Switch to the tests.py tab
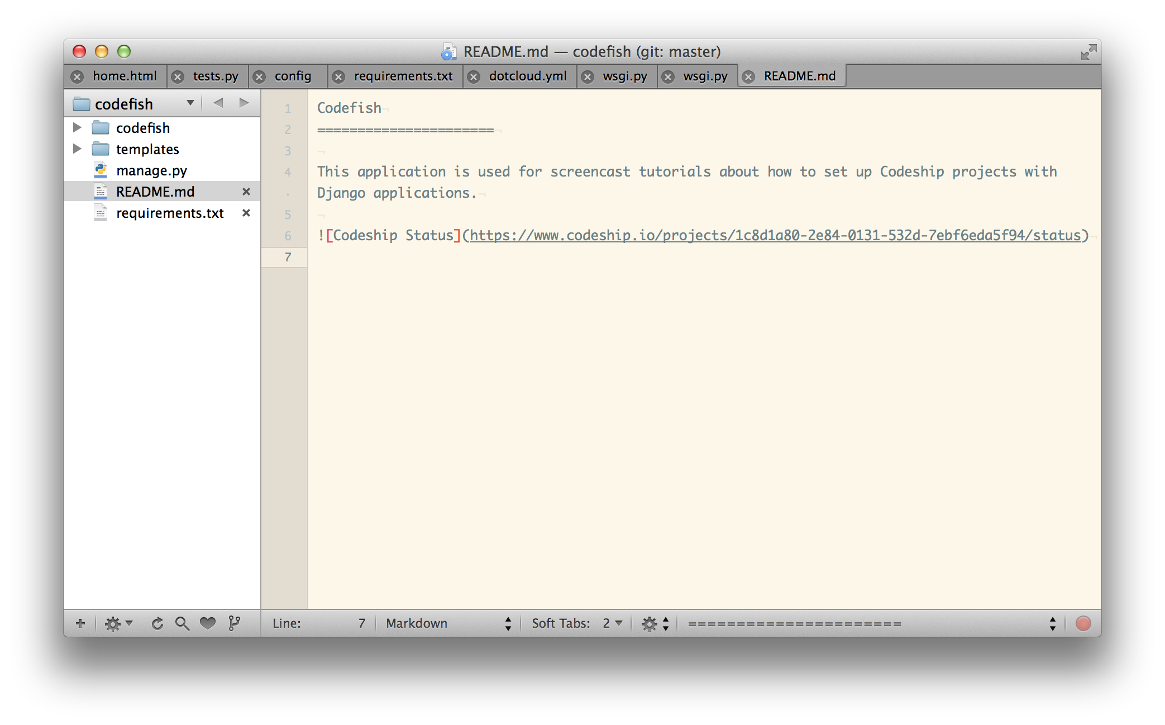Viewport: 1165px width, 725px height. coord(216,76)
